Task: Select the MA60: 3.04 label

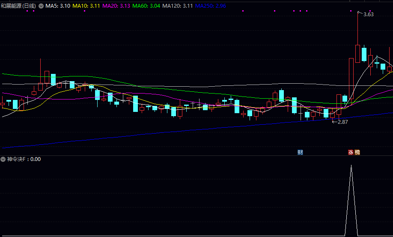Action: (146, 6)
